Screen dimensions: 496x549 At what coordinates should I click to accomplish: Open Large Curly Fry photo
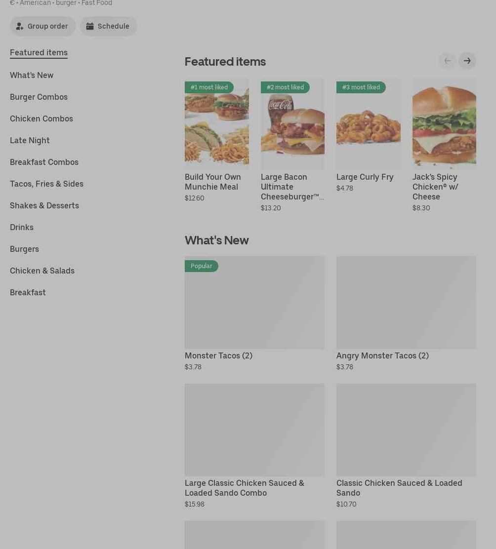pyautogui.click(x=369, y=123)
